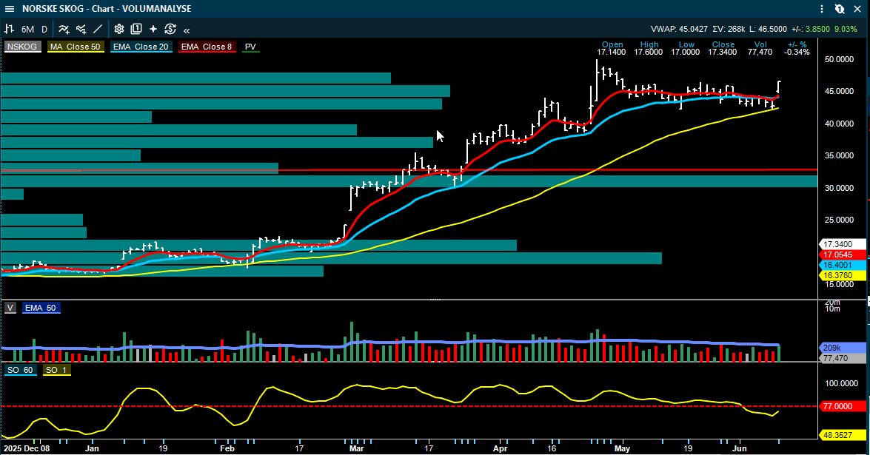Click the Jun date axis label
870x455 pixels.
(740, 448)
